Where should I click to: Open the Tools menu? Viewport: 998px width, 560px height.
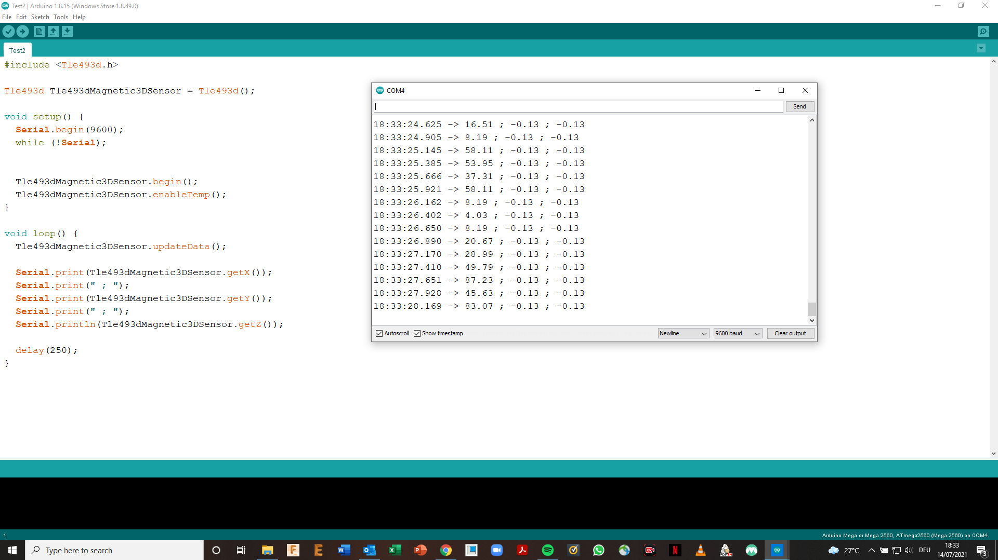[x=60, y=17]
